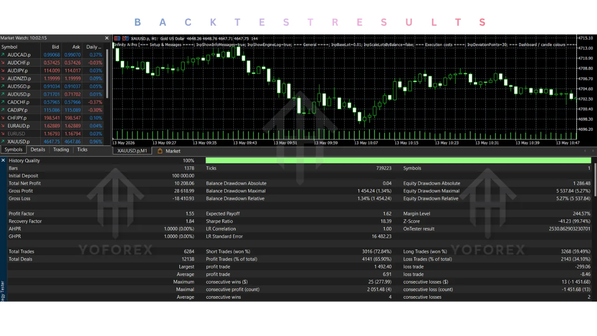Select the XAUUSD.p,M1 chart tab
597x336 pixels.
coord(132,151)
